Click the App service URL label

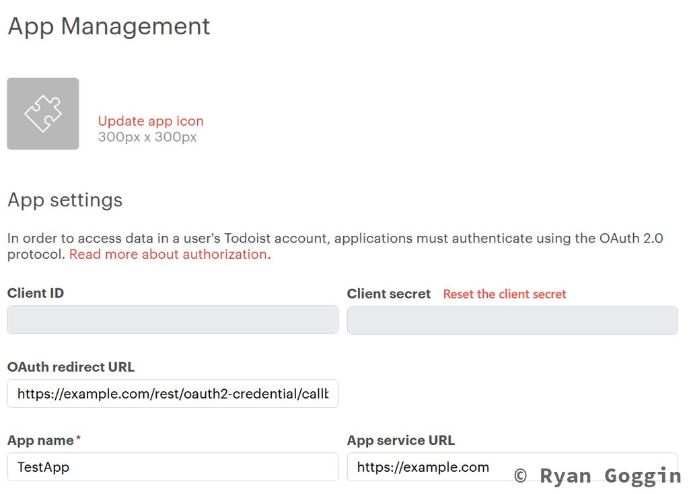[401, 440]
